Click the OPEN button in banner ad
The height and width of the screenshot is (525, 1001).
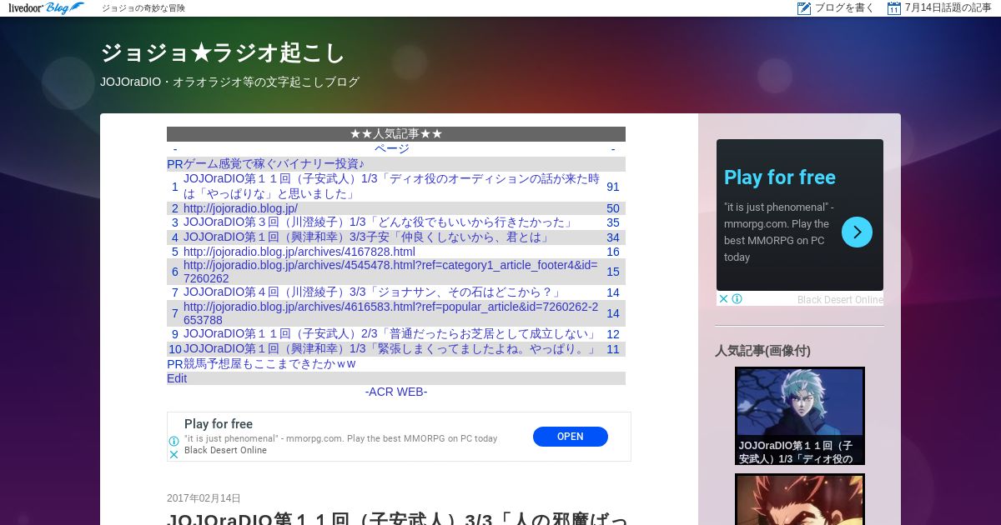pyautogui.click(x=571, y=437)
